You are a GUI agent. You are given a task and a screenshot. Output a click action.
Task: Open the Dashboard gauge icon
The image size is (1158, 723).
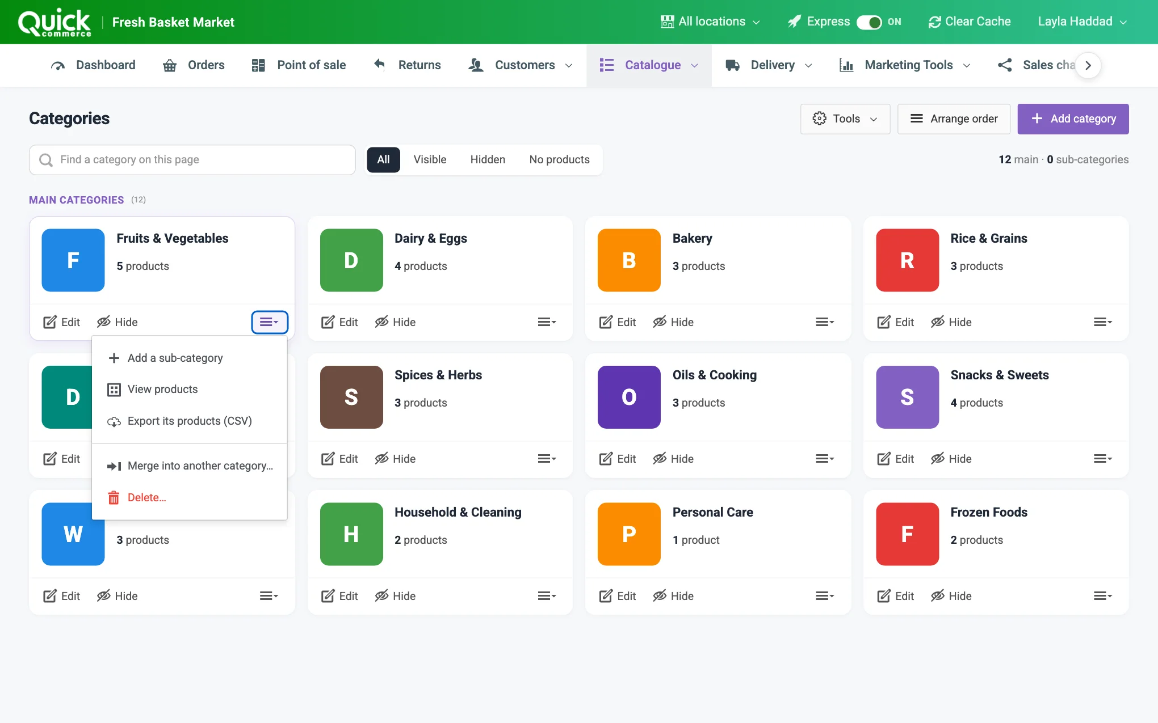click(x=57, y=65)
